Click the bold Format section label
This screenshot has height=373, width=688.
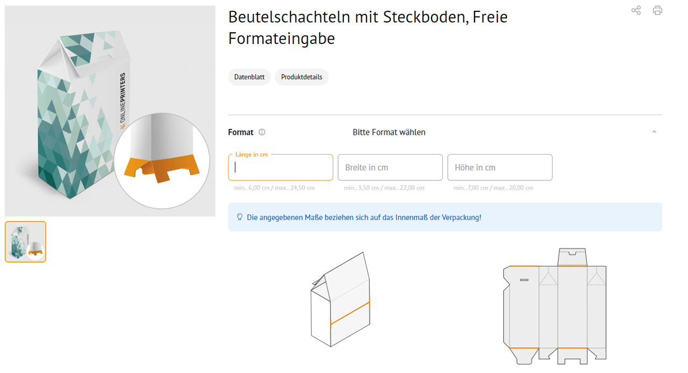(241, 132)
